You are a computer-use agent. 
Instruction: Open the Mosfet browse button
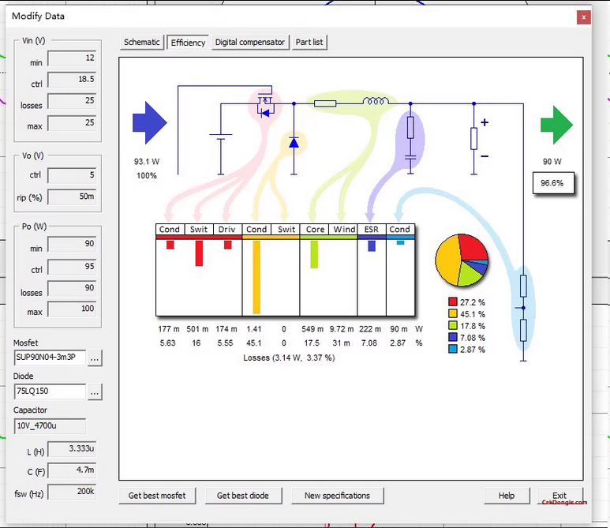point(95,358)
